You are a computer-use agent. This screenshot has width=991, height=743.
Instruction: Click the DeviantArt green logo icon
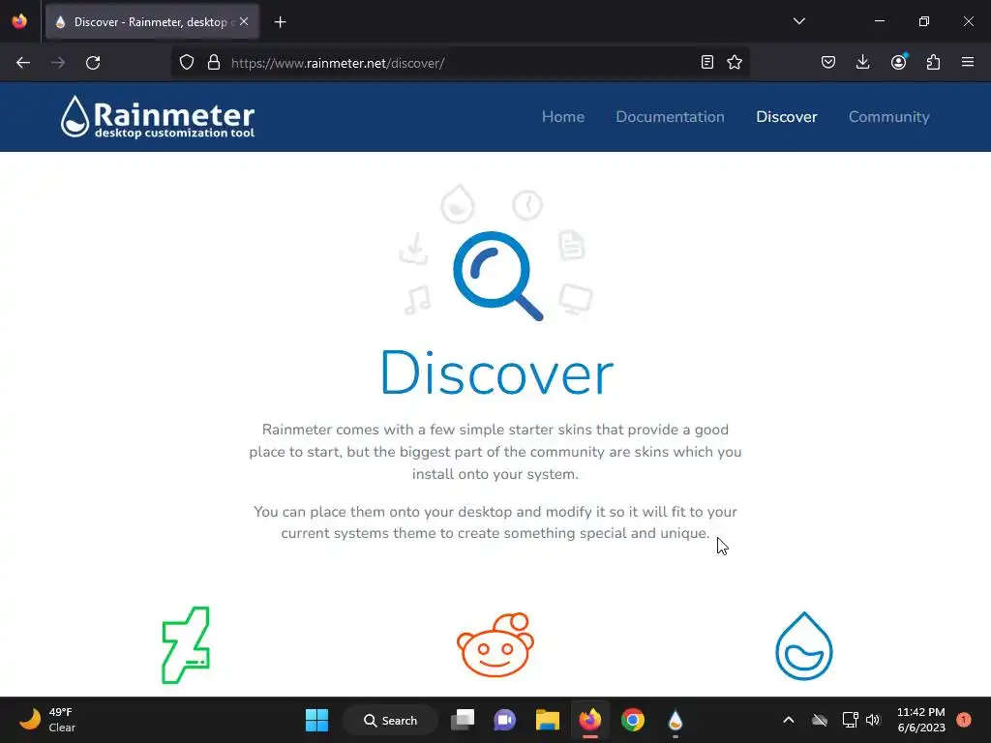point(186,645)
